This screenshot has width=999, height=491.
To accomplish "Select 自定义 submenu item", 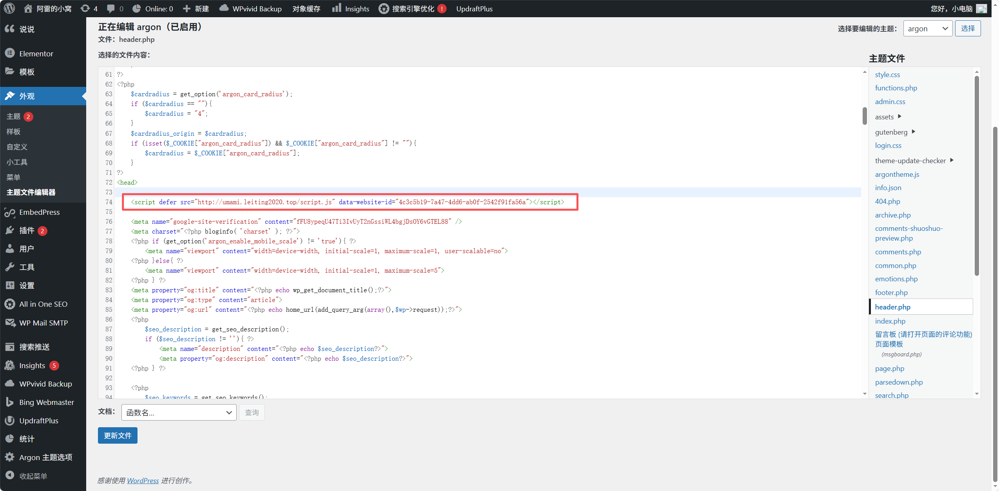I will coord(17,147).
